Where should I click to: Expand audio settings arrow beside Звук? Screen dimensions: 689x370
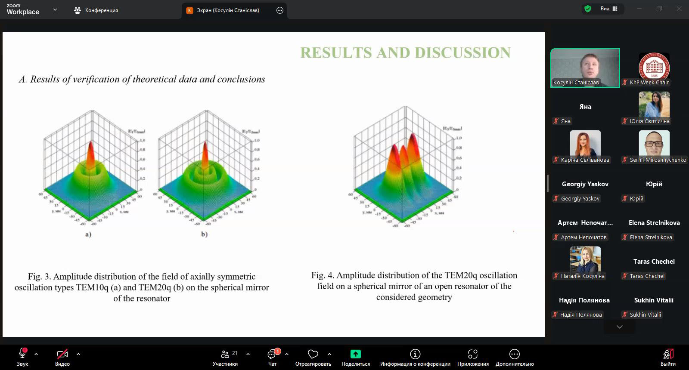click(36, 354)
